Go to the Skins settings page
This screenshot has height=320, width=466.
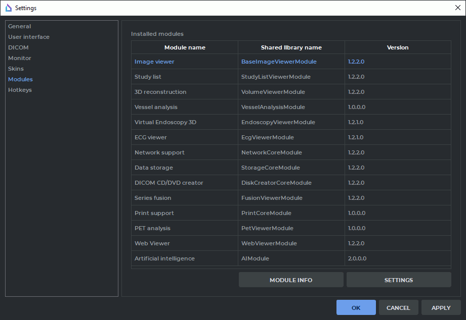[x=16, y=69]
